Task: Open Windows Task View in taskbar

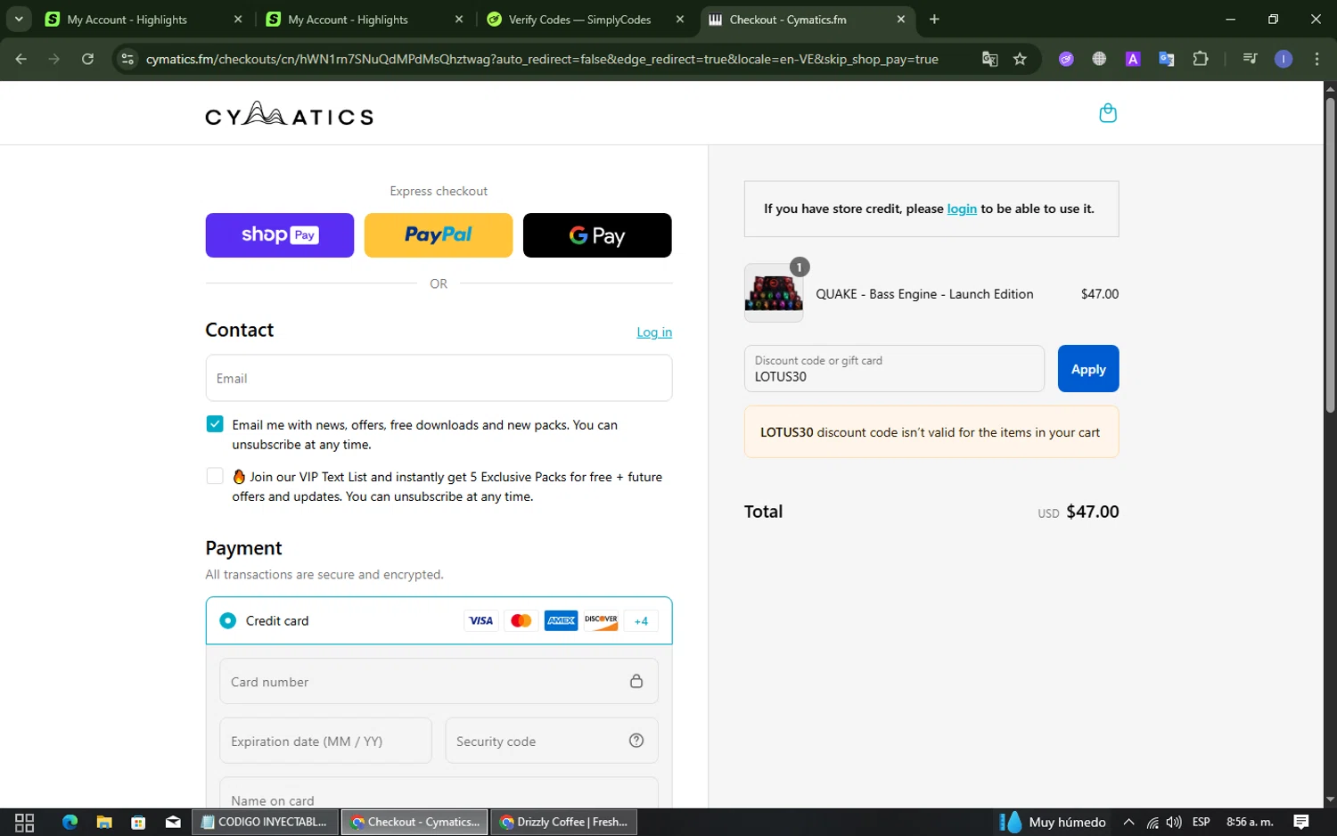Action: [24, 822]
